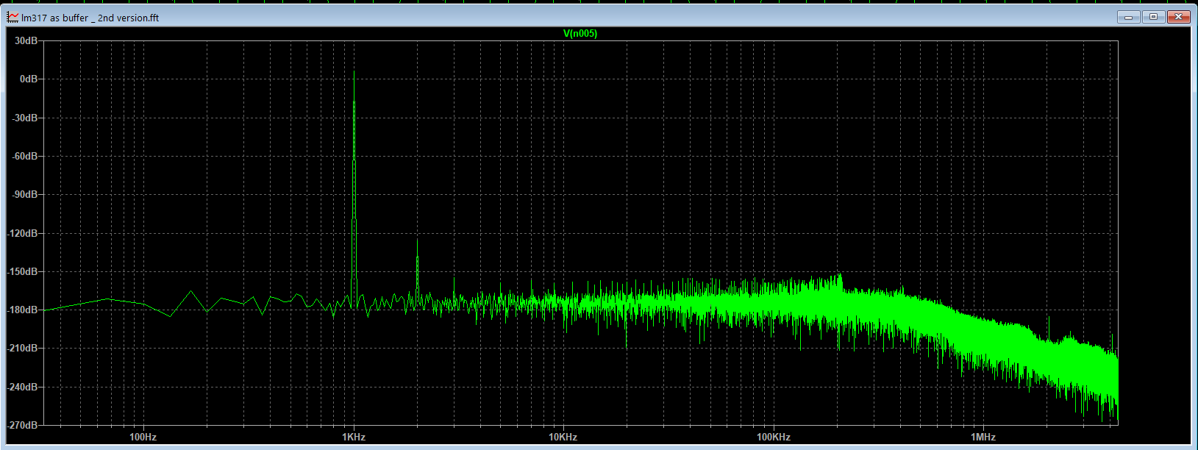The width and height of the screenshot is (1198, 450).
Task: Click the 0dB vertical axis label
Action: pos(29,79)
